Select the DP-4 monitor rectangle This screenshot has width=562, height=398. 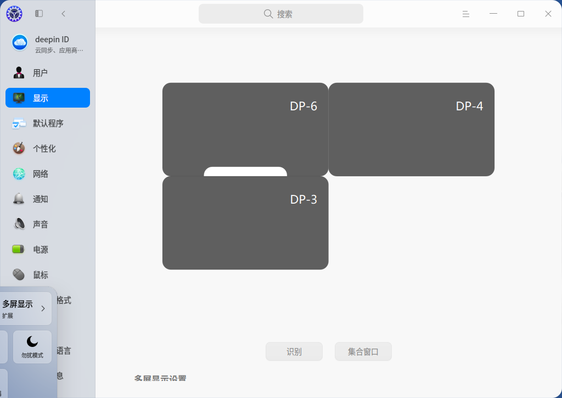pyautogui.click(x=411, y=130)
